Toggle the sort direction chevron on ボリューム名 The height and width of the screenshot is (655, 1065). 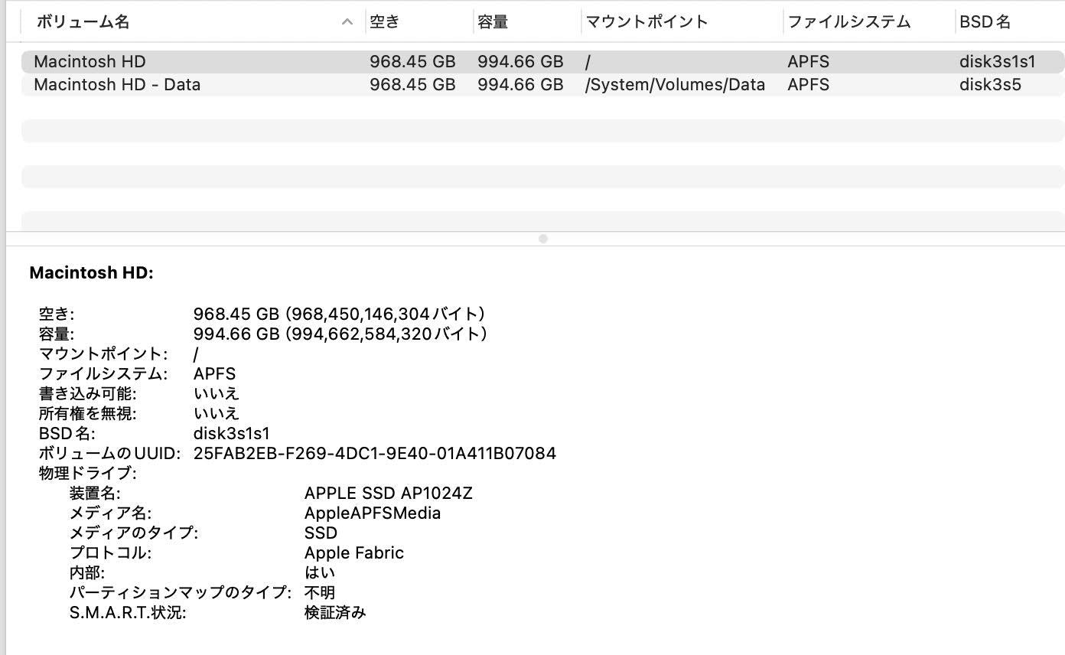(x=348, y=22)
